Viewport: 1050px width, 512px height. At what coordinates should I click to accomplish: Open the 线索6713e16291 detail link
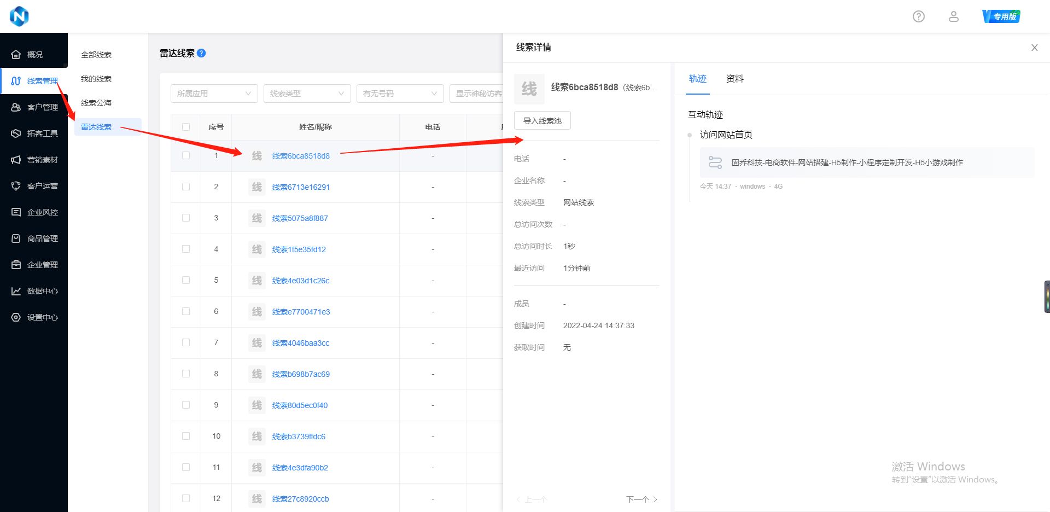(301, 187)
